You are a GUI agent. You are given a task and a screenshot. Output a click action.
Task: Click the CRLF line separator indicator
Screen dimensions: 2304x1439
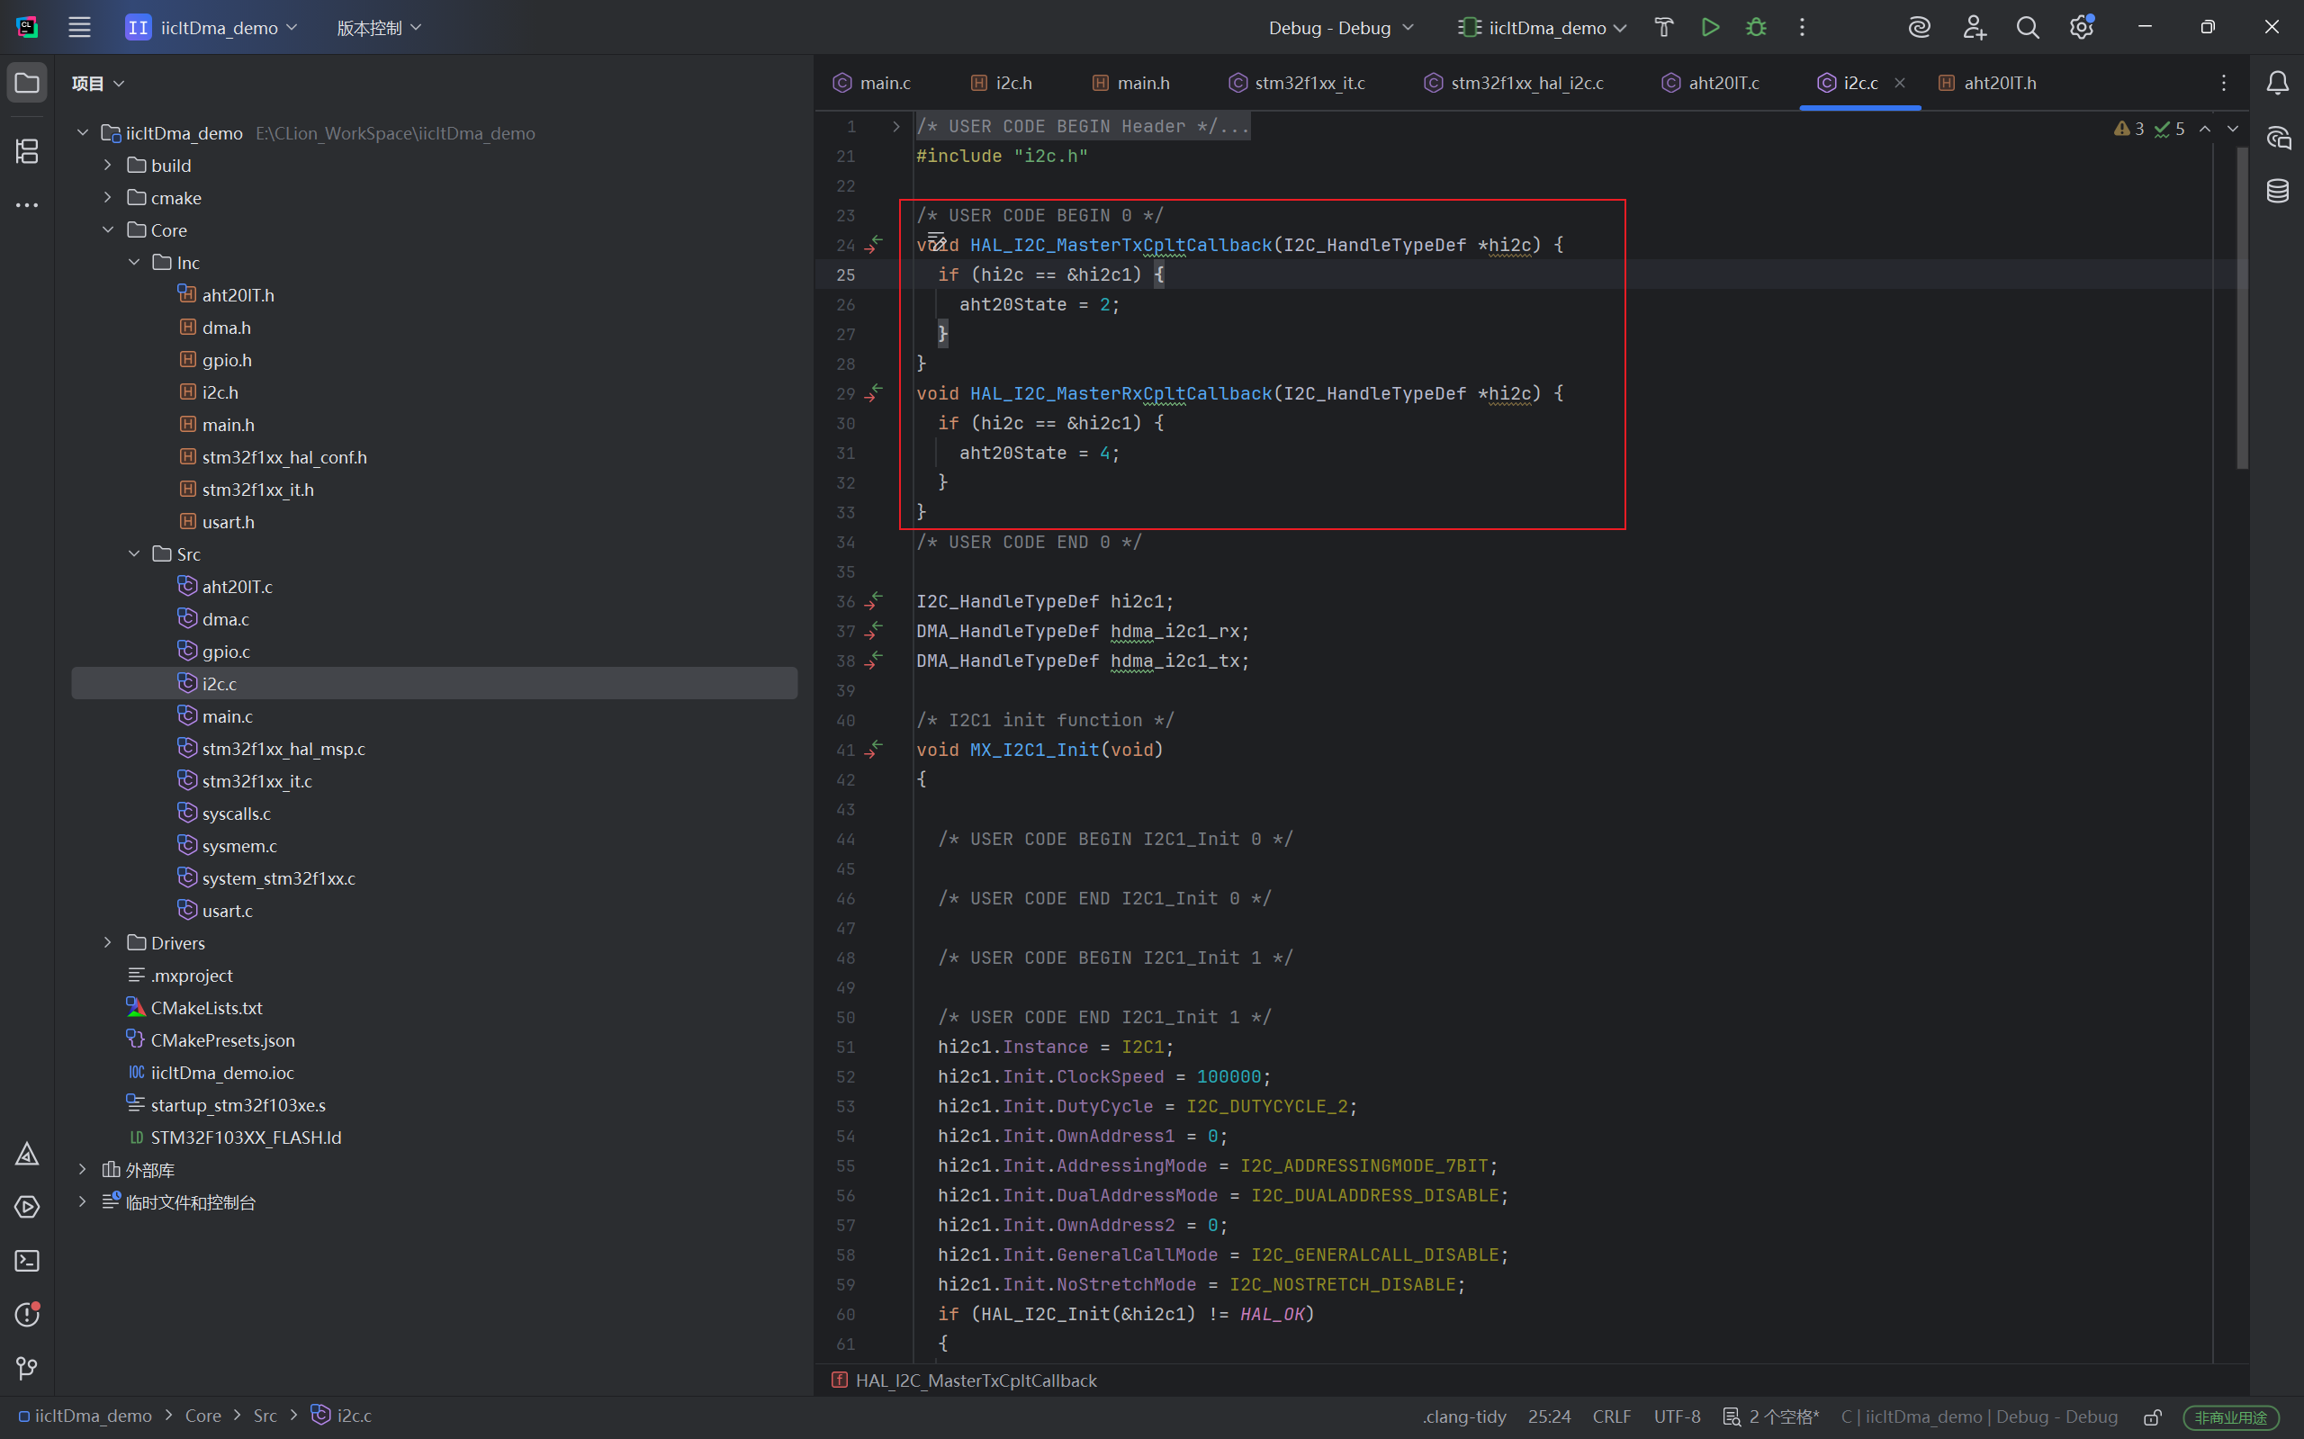click(x=1611, y=1417)
